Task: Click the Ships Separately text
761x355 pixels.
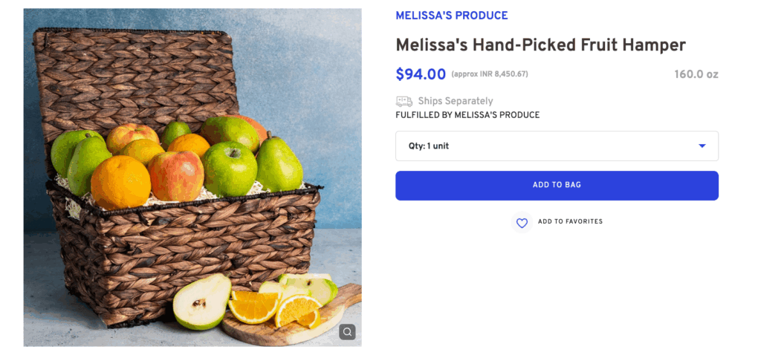Action: [x=455, y=101]
